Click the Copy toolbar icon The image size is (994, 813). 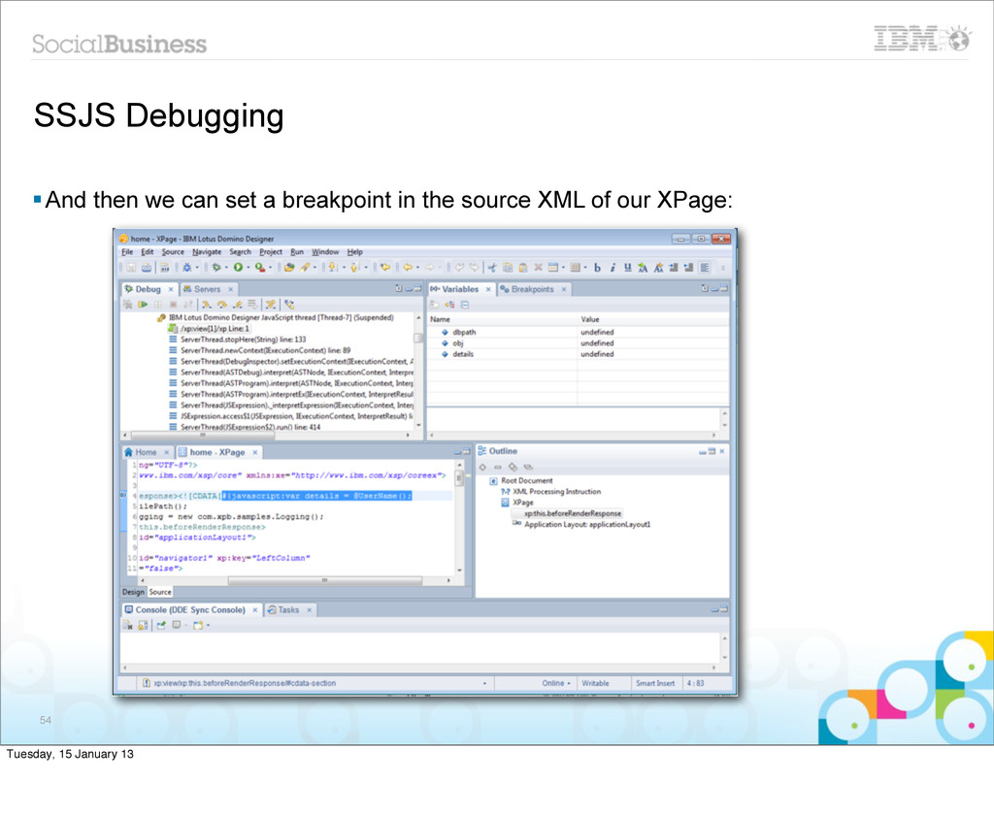[x=508, y=268]
